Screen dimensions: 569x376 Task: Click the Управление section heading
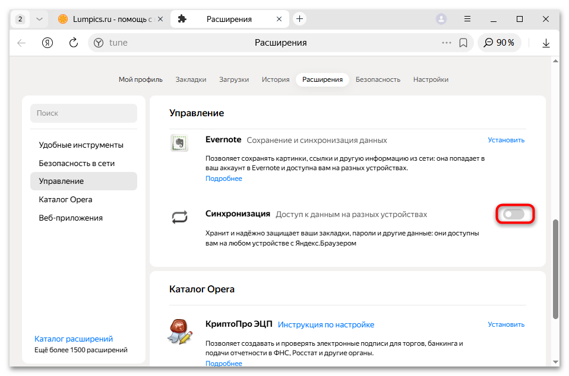click(x=197, y=113)
